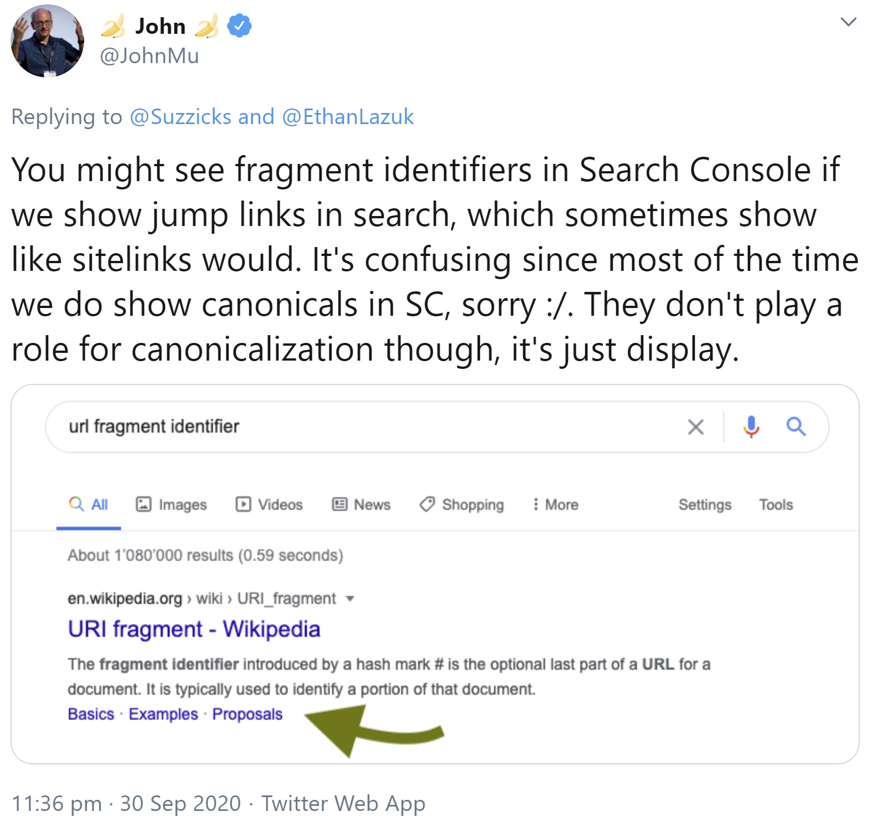The width and height of the screenshot is (873, 827).
Task: Click John's verified badge icon
Action: [x=239, y=24]
